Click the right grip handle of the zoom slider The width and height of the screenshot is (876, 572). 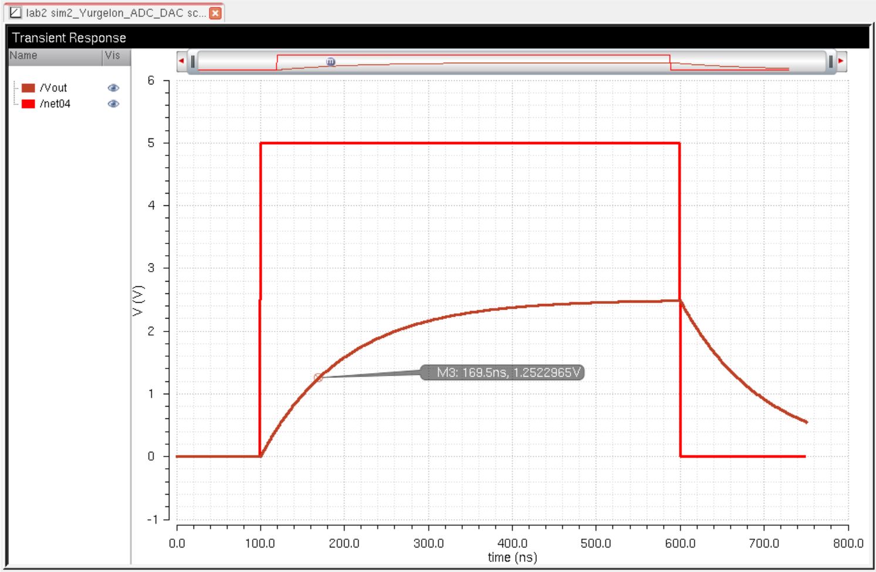coord(830,61)
